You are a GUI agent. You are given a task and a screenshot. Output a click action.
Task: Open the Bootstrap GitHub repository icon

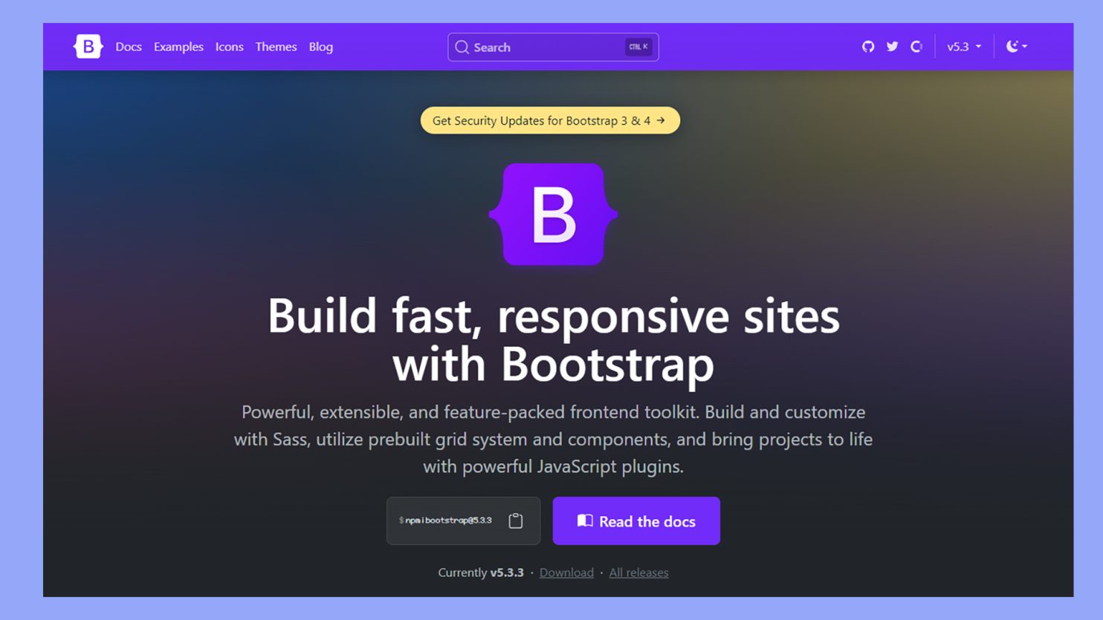coord(867,46)
